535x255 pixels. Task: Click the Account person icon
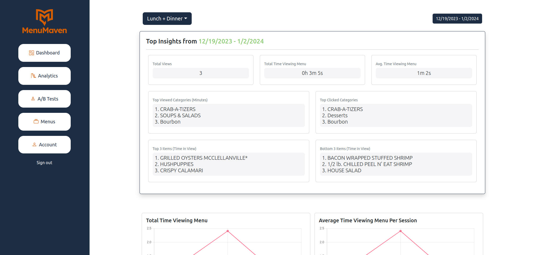tap(34, 145)
